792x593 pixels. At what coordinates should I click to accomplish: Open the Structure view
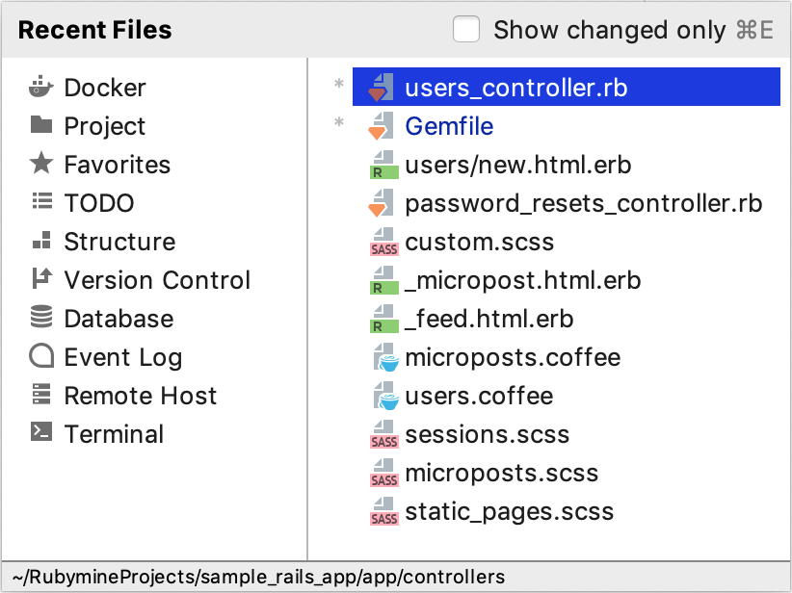[x=118, y=242]
